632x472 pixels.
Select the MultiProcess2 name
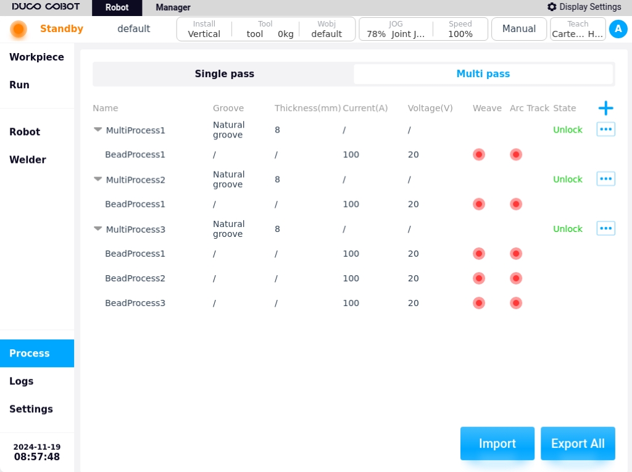(x=135, y=180)
